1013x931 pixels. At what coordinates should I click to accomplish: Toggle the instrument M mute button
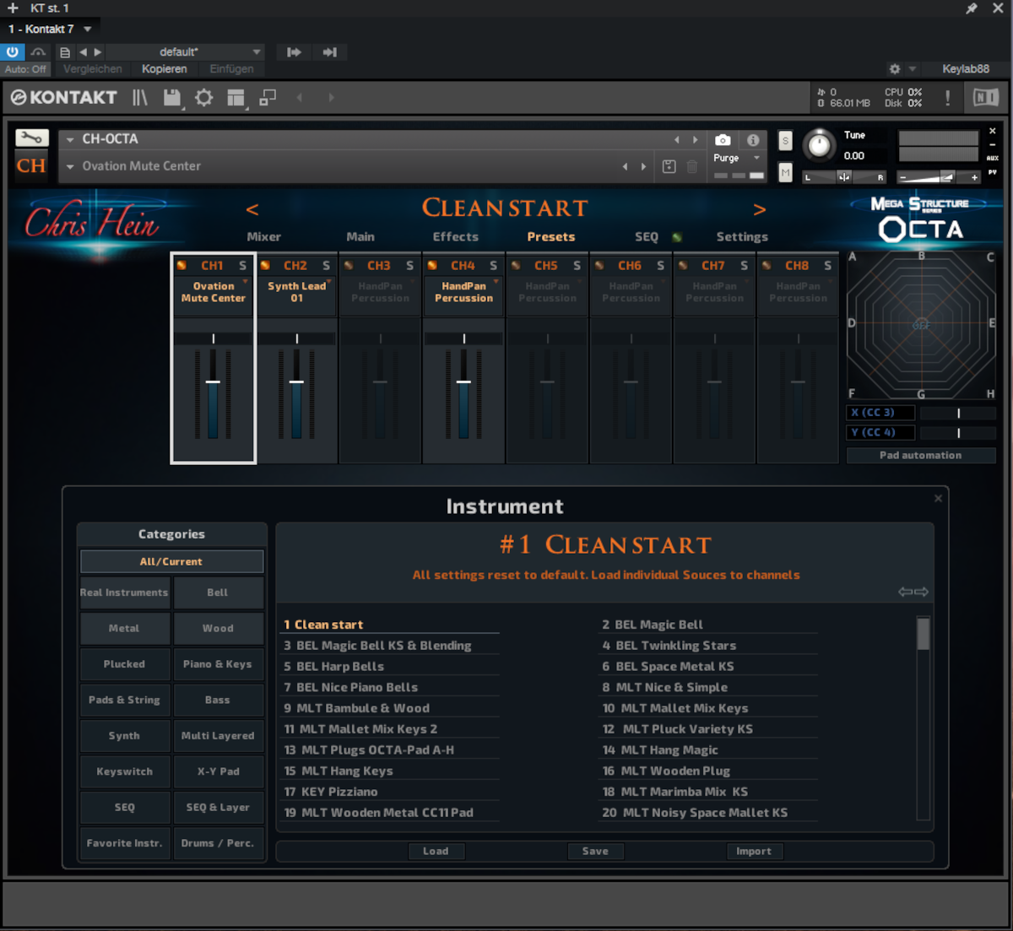(x=785, y=172)
